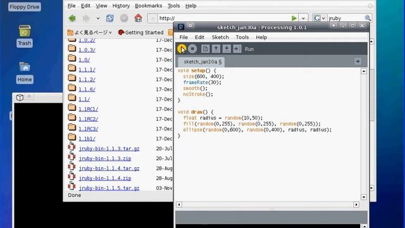Click the code line frameRate(30);
405x228 pixels.
point(202,82)
